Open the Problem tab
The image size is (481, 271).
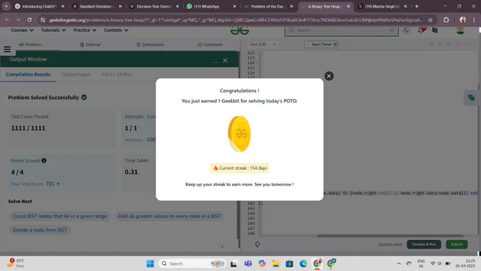pyautogui.click(x=30, y=45)
